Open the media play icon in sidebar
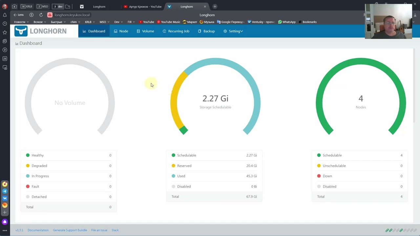Viewport: 420px width, 236px height. point(5,50)
